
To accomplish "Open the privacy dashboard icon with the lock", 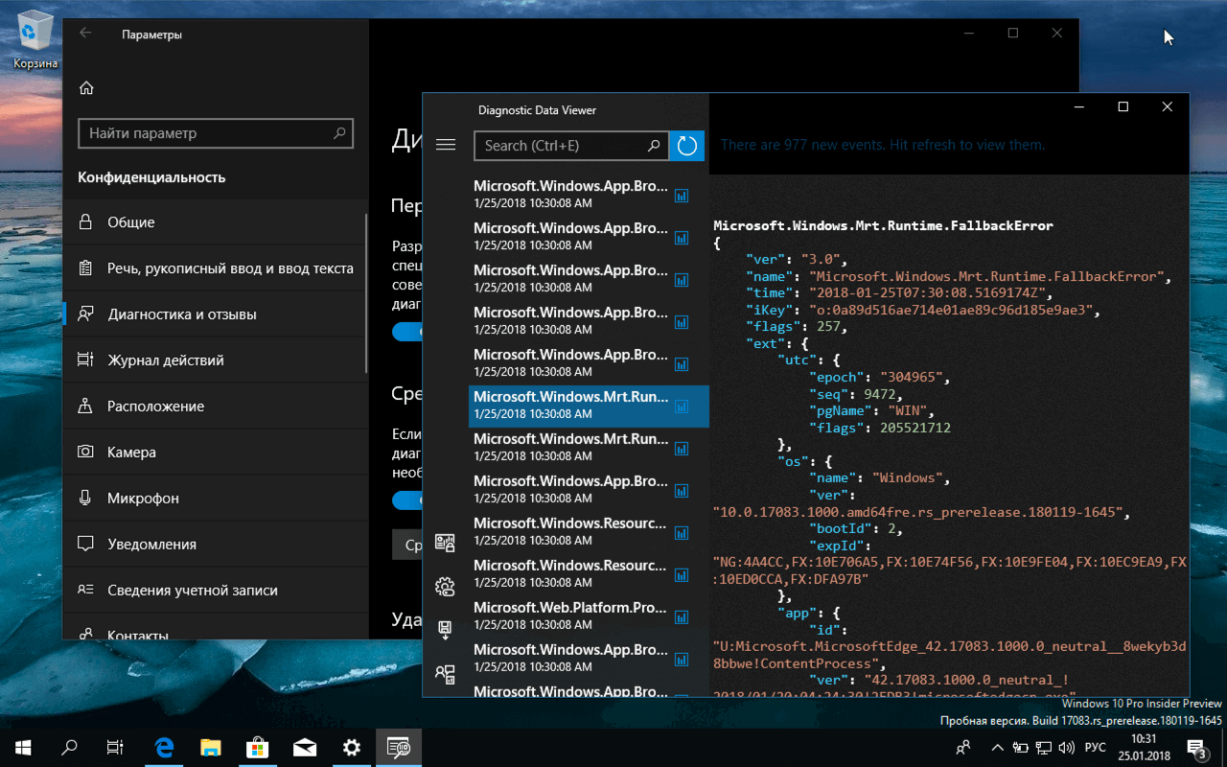I will coord(445,543).
